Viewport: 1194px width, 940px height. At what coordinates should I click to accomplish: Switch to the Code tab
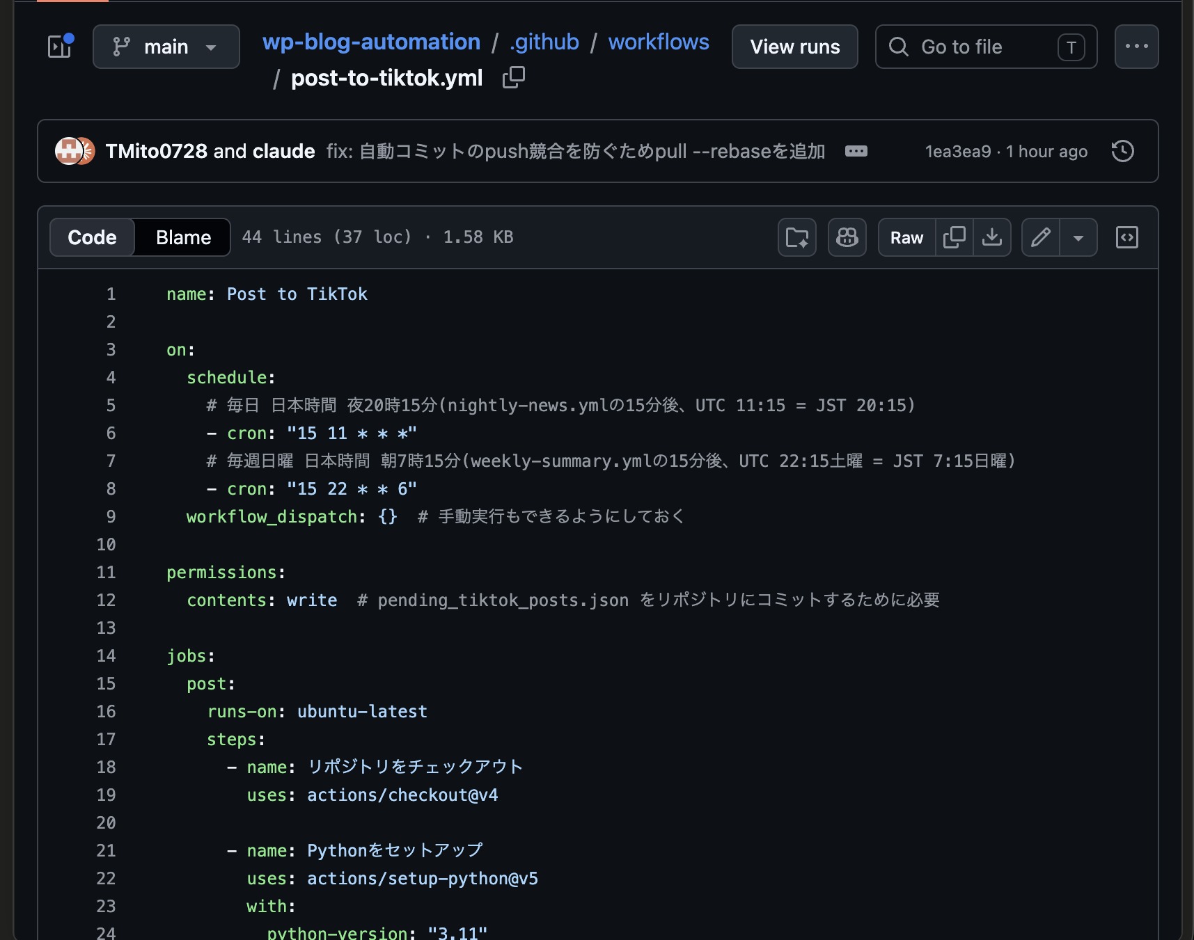point(92,237)
